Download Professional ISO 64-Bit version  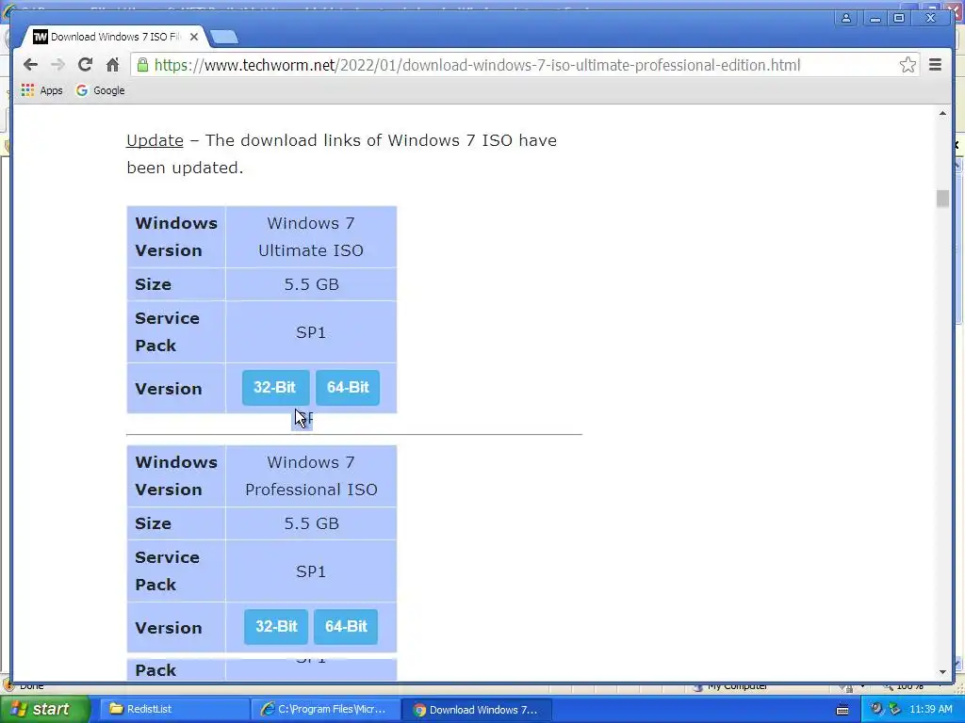coord(346,626)
